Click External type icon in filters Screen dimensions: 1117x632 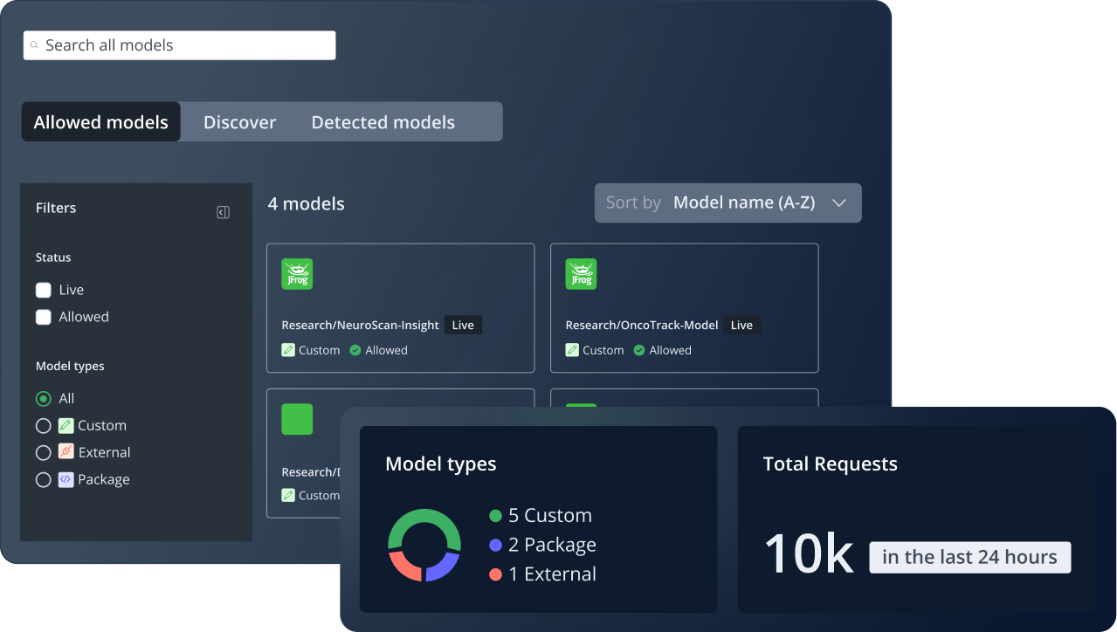click(x=66, y=452)
